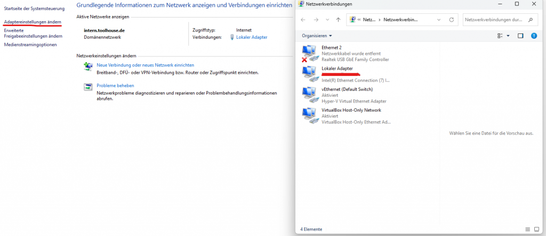Click the Netzwerkverbindungen search field
The height and width of the screenshot is (236, 546).
coord(496,20)
